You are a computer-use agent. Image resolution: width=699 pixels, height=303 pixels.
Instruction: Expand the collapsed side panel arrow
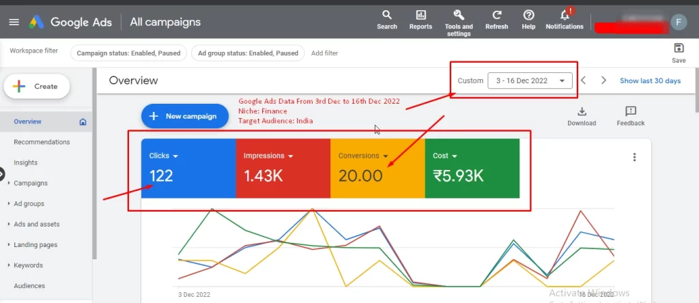2,174
